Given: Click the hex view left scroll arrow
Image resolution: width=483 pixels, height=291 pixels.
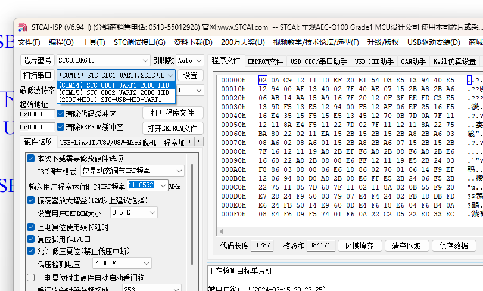Looking at the screenshot, I should click(x=221, y=231).
